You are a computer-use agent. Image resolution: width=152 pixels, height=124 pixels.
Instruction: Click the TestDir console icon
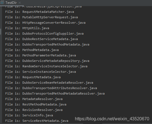pos(2,3)
